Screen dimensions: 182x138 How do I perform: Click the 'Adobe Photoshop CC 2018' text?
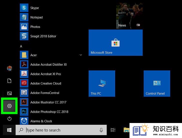click(49, 112)
